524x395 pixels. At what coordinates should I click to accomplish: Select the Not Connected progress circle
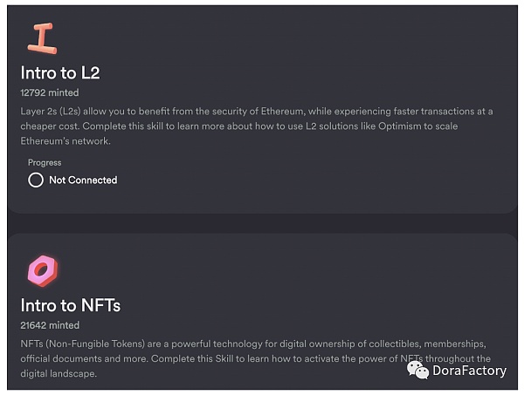click(36, 180)
